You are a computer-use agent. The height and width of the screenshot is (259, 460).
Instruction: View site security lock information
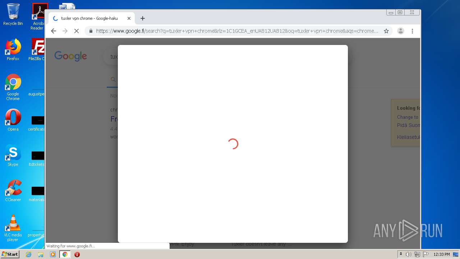tap(91, 31)
